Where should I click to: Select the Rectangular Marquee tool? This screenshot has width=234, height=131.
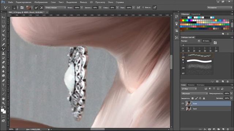[3, 22]
